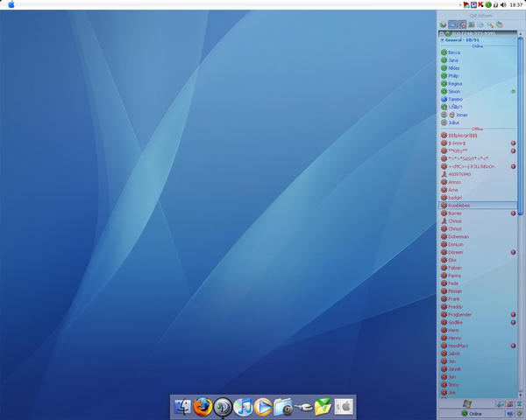Select offline contact **kitty**
The height and width of the screenshot is (420, 526).
click(x=478, y=151)
